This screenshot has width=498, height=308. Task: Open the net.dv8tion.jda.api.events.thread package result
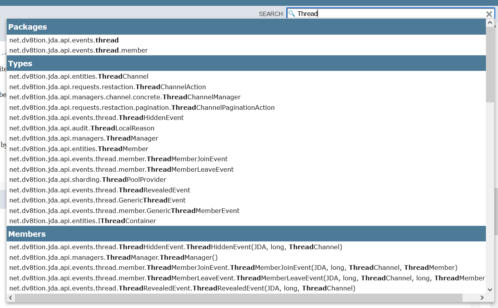click(64, 40)
